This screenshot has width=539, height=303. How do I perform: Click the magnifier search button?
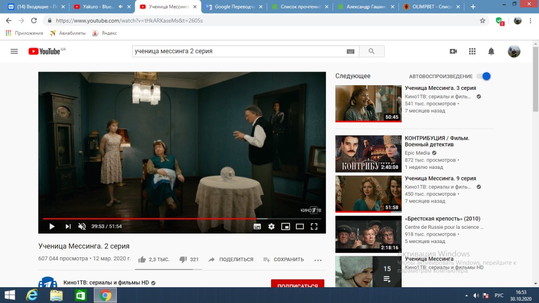click(372, 51)
